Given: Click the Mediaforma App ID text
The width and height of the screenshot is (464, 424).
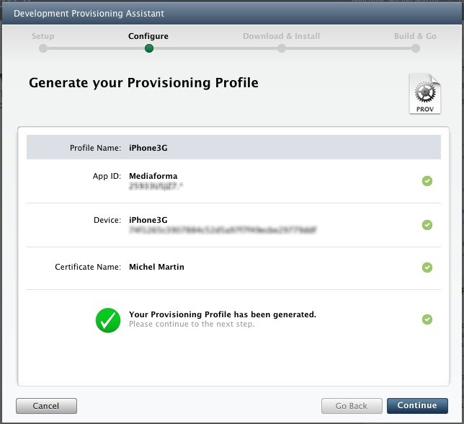Looking at the screenshot, I should click(153, 176).
